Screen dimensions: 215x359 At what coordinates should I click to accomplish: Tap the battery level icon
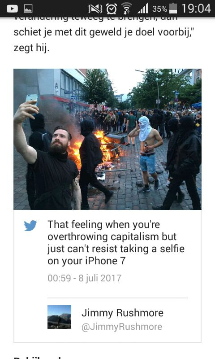[173, 8]
